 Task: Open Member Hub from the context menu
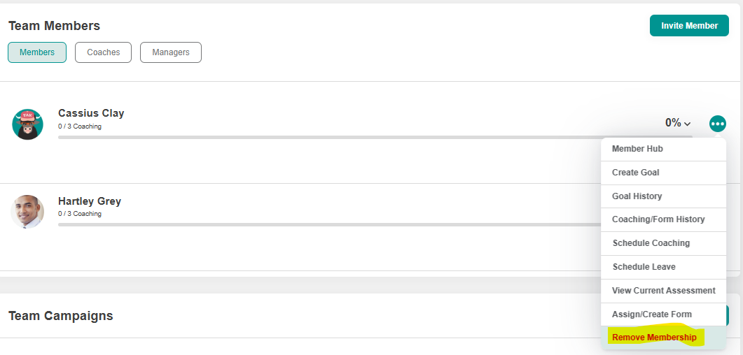click(x=637, y=149)
